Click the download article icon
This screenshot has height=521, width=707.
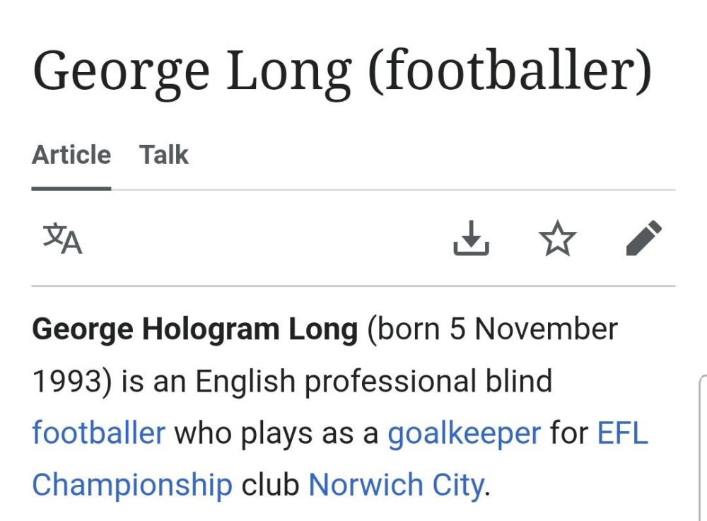pyautogui.click(x=471, y=238)
